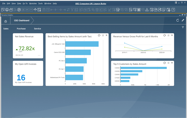
Task: Click the Canon EOS 30D bar
Action: coord(78,52)
